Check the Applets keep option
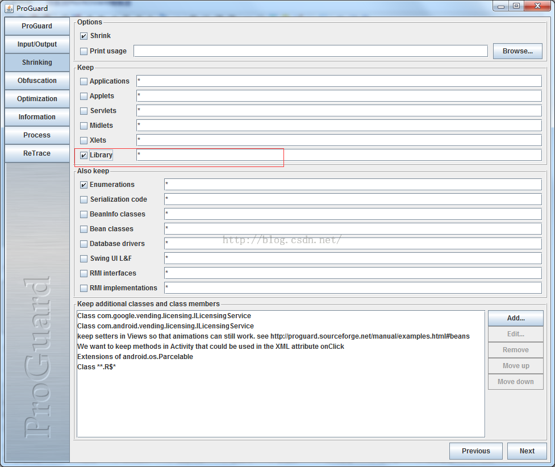This screenshot has height=467, width=555. tap(84, 97)
